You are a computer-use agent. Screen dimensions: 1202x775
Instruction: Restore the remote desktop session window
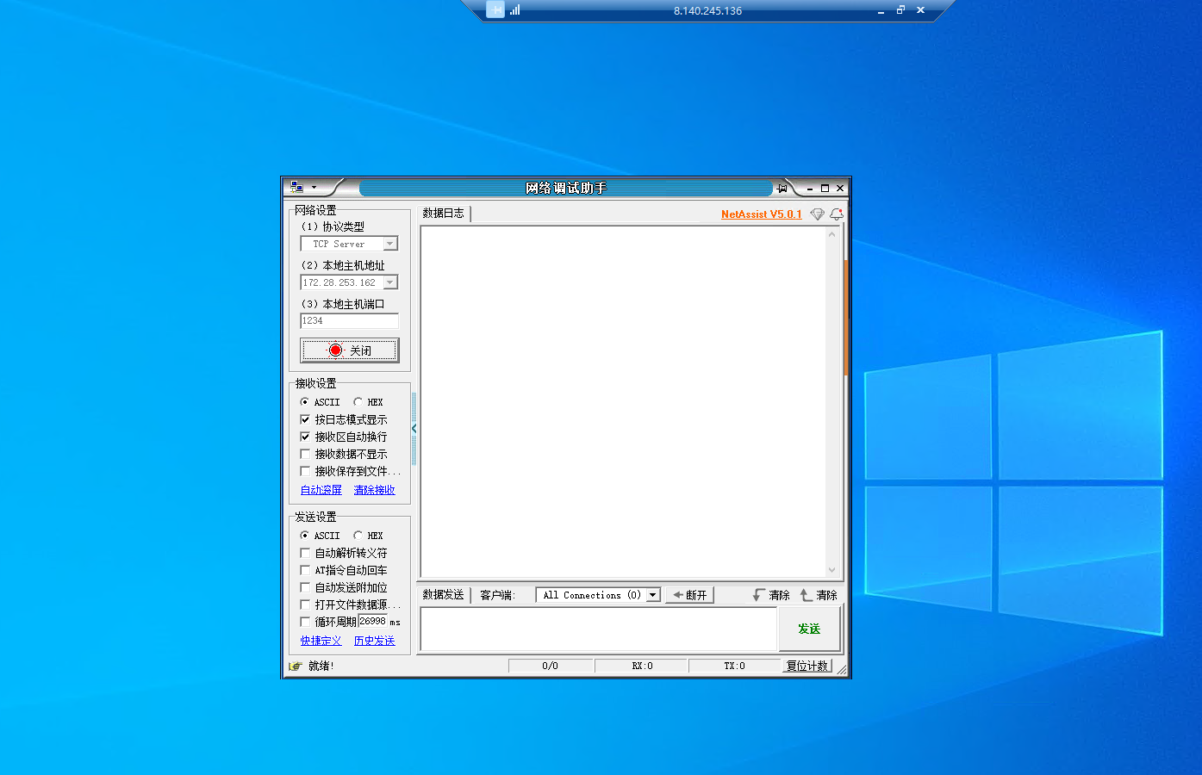(x=900, y=10)
